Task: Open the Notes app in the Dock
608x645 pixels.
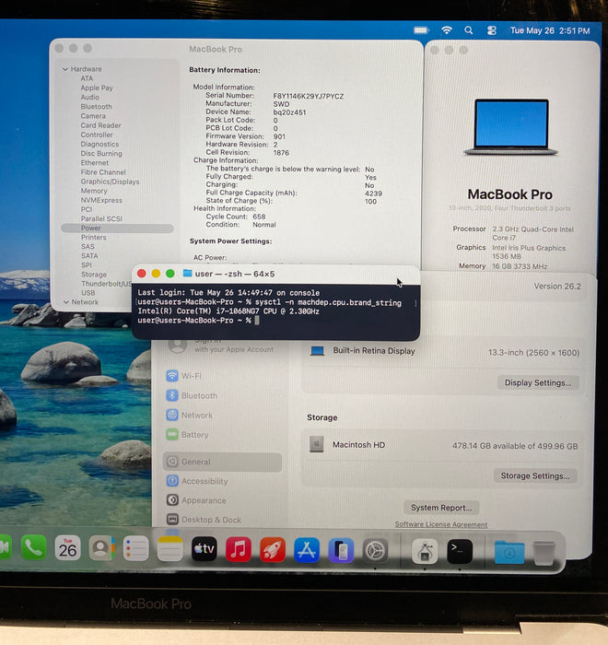Action: [170, 549]
